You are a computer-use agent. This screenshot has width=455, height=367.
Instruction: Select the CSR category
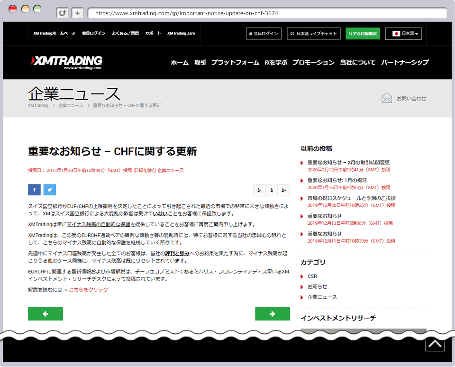[x=312, y=276]
